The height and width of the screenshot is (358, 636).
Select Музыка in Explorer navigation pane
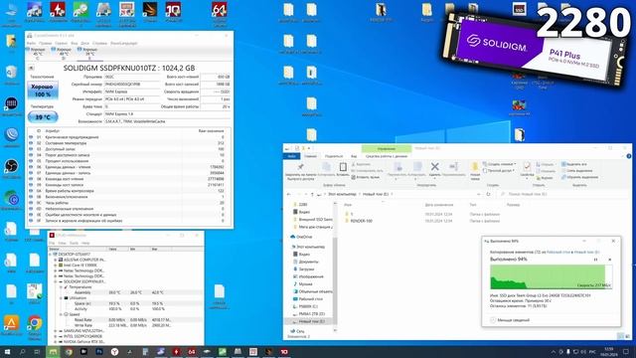302,284
